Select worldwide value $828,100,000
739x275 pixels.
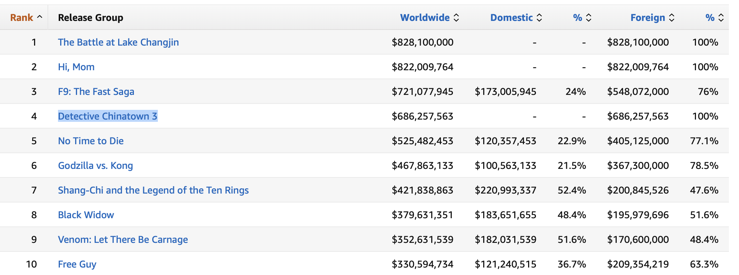[x=423, y=42]
